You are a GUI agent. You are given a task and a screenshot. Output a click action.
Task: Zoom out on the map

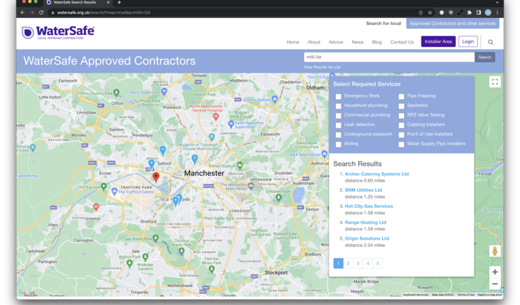[494, 284]
